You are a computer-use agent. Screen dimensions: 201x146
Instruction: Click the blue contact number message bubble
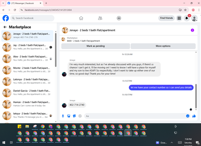(x=161, y=88)
